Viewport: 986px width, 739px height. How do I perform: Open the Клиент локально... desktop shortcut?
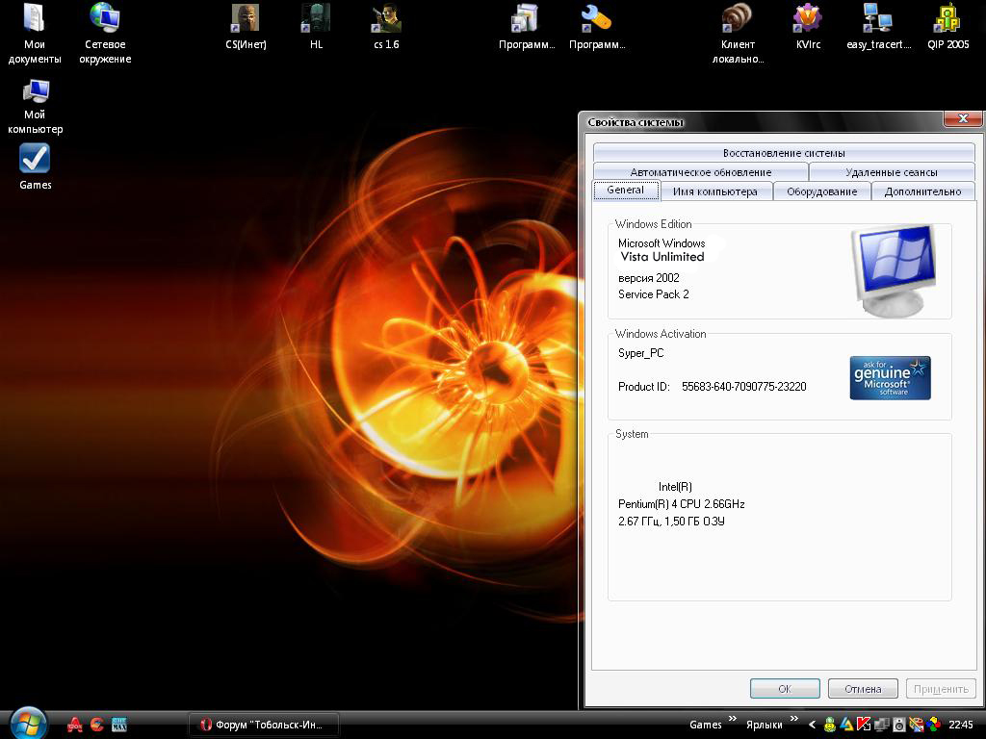tap(738, 34)
